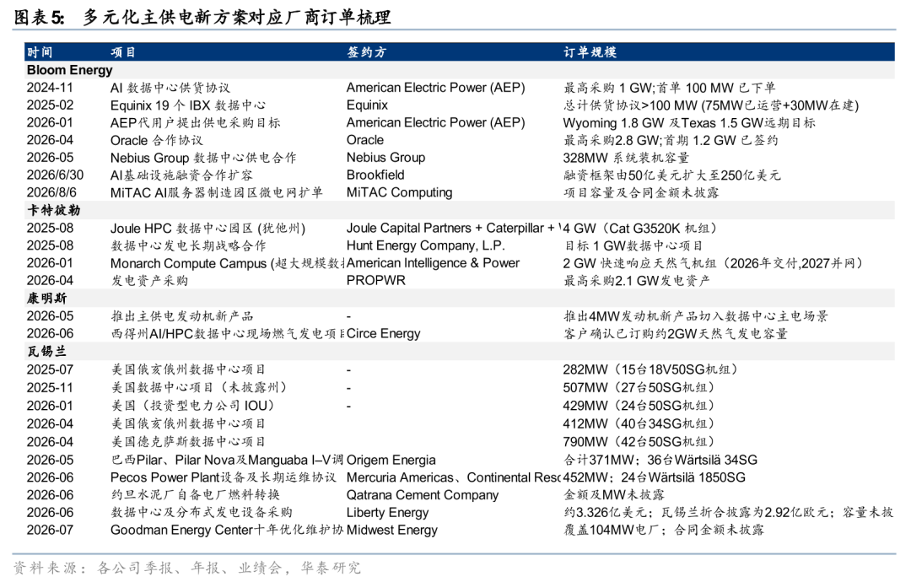Click the Brookfield signer cell

375,175
